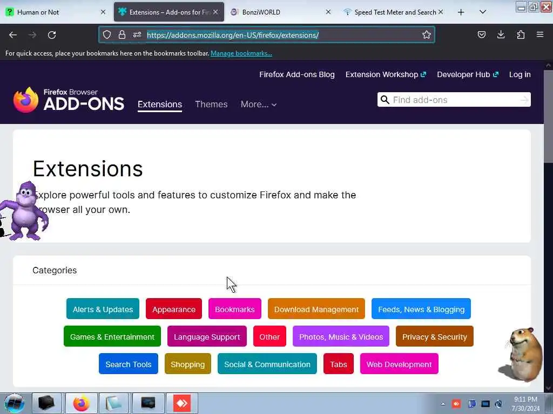Open the monitor taskbar icon
Image resolution: width=553 pixels, height=414 pixels.
(x=148, y=403)
